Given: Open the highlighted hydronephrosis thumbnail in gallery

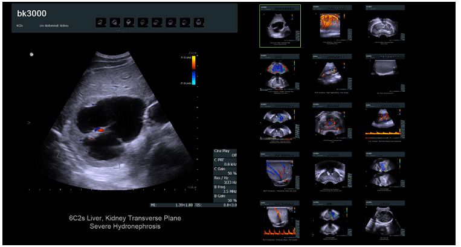Looking at the screenshot, I should (x=279, y=25).
